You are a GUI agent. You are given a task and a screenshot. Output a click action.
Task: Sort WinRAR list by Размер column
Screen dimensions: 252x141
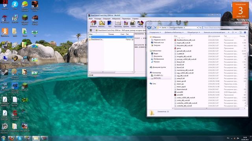click(x=111, y=34)
